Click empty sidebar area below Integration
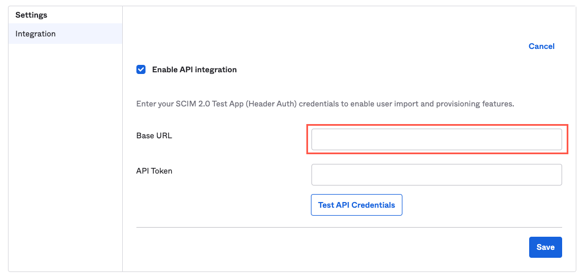Viewport: 586px width, 276px height. [65, 154]
